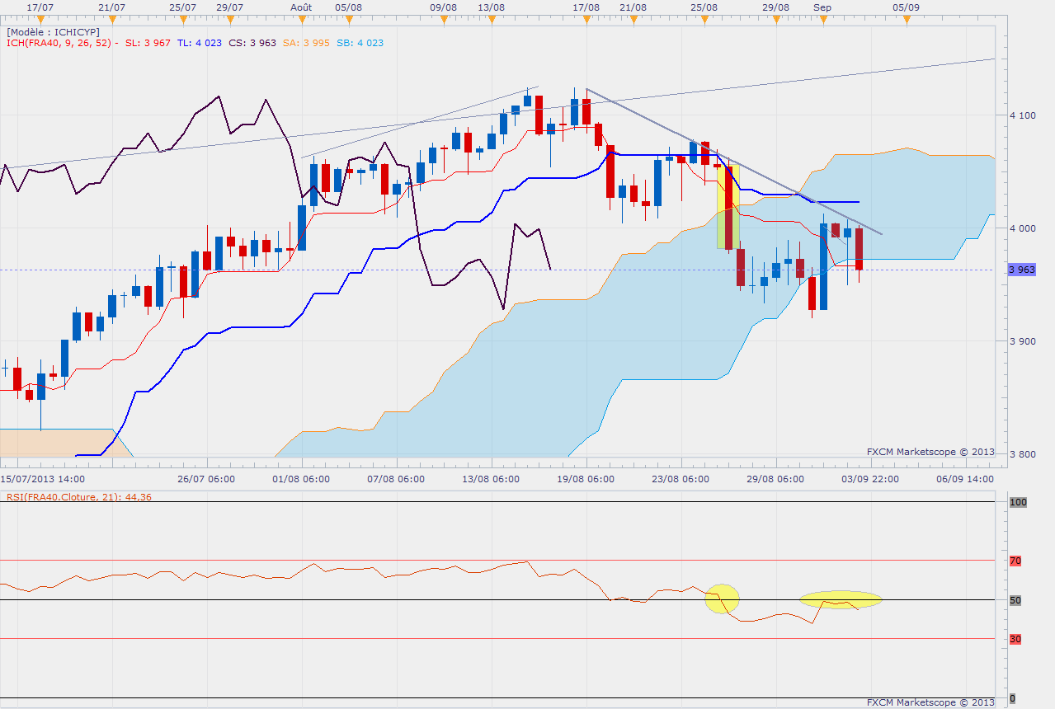The width and height of the screenshot is (1055, 709).
Task: Click the 19/08 06:00 time label
Action: (586, 478)
